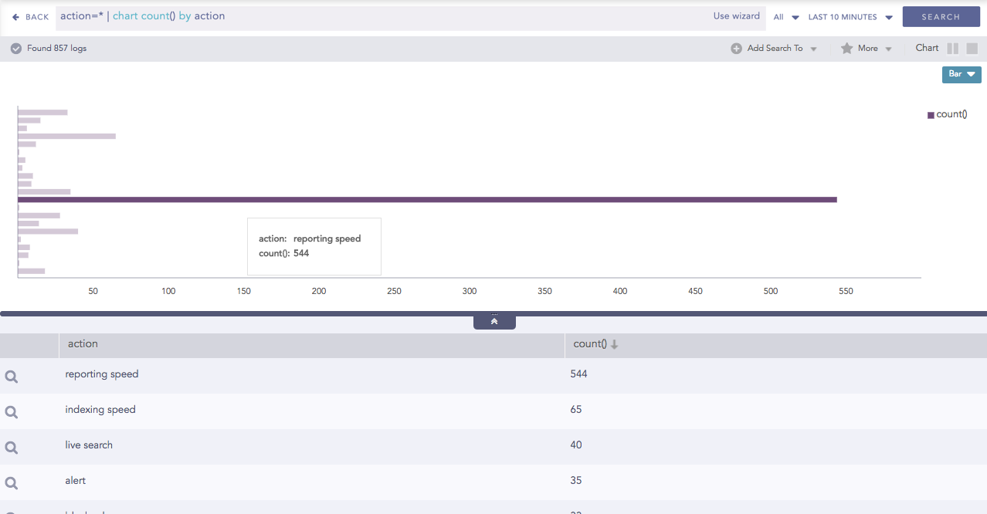Open the All repositories dropdown
Image resolution: width=987 pixels, height=514 pixels.
click(x=786, y=17)
